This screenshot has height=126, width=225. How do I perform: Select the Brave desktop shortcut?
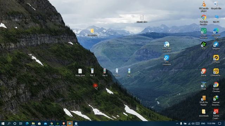click(x=204, y=72)
